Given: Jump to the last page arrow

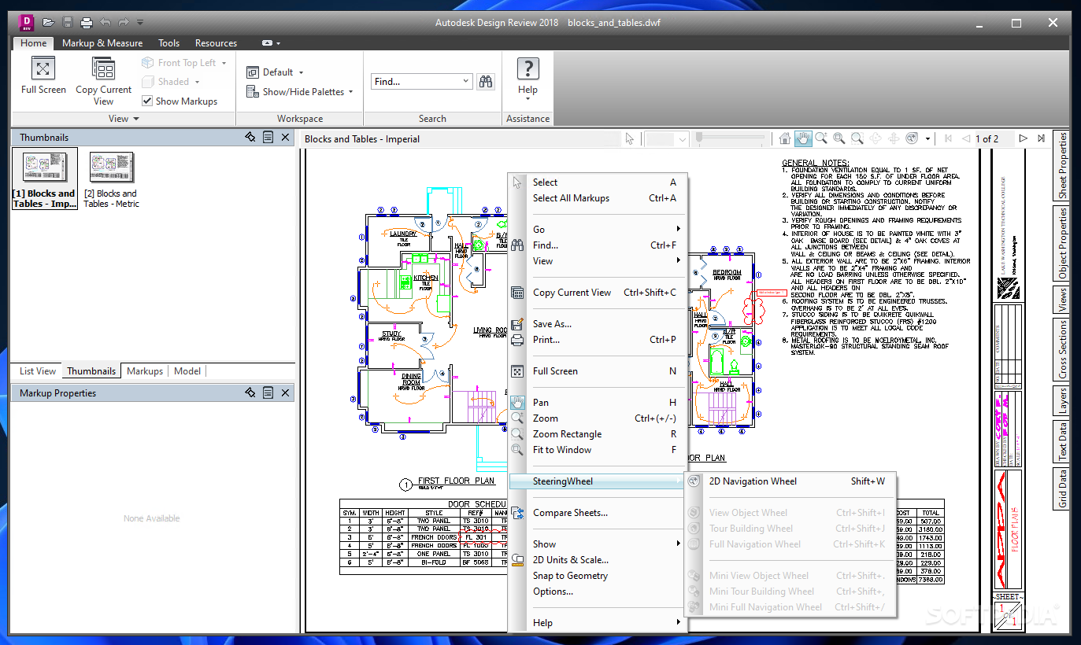Looking at the screenshot, I should tap(1041, 138).
